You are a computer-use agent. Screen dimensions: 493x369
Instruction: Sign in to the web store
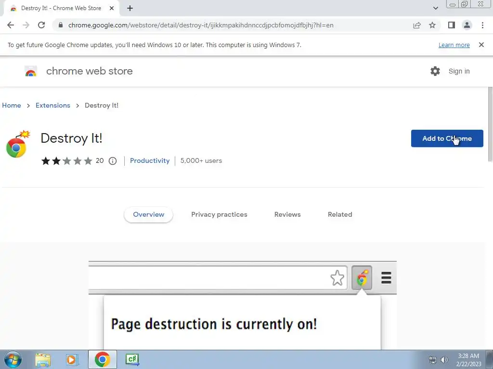(x=459, y=71)
